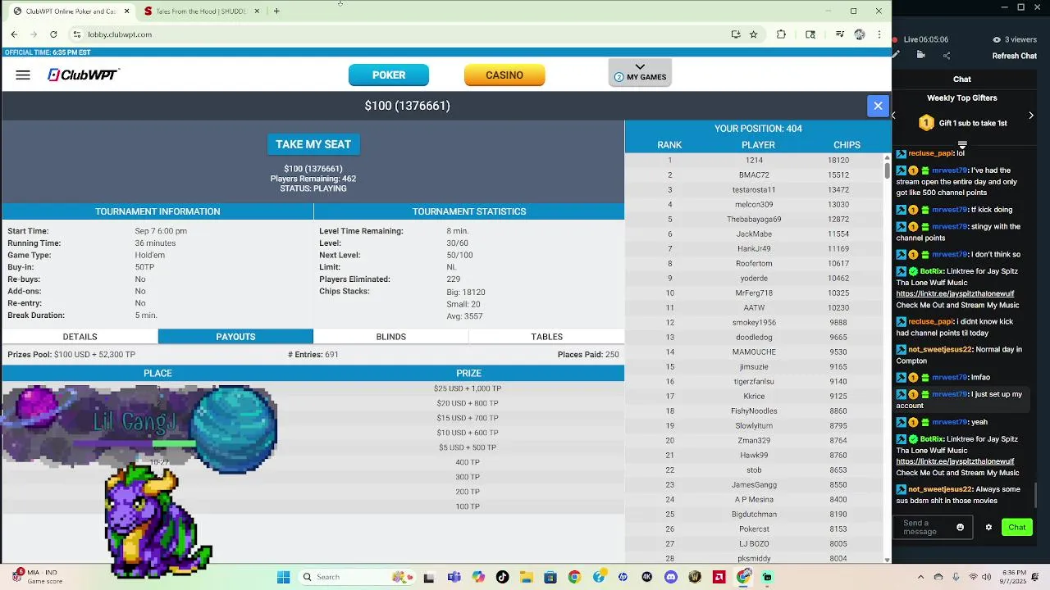1050x590 pixels.
Task: Go back in browser history
Action: click(x=14, y=34)
